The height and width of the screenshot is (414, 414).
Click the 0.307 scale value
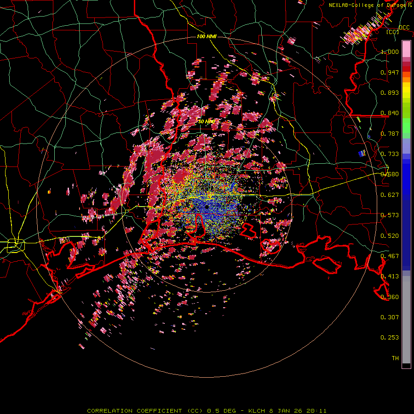(x=390, y=317)
